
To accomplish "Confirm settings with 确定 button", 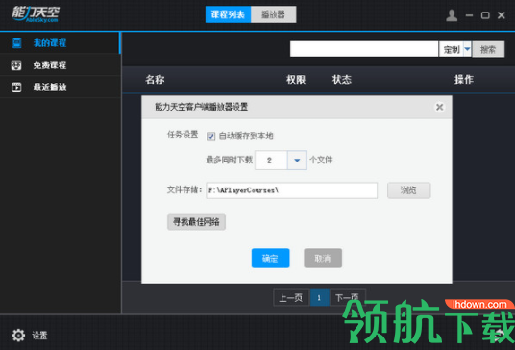I will [270, 259].
